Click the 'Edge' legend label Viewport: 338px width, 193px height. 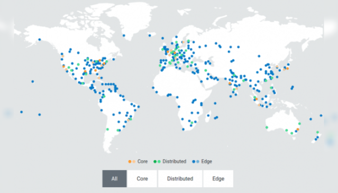[206, 161]
